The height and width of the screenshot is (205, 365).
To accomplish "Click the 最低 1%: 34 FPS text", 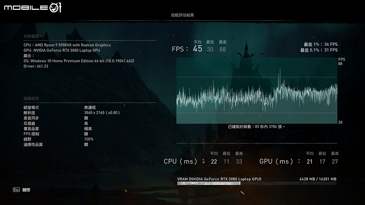I will pos(320,44).
